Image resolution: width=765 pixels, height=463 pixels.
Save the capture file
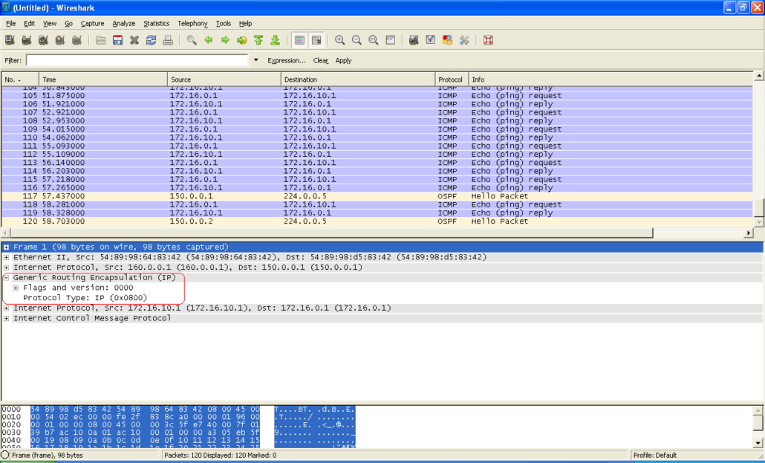pos(117,39)
